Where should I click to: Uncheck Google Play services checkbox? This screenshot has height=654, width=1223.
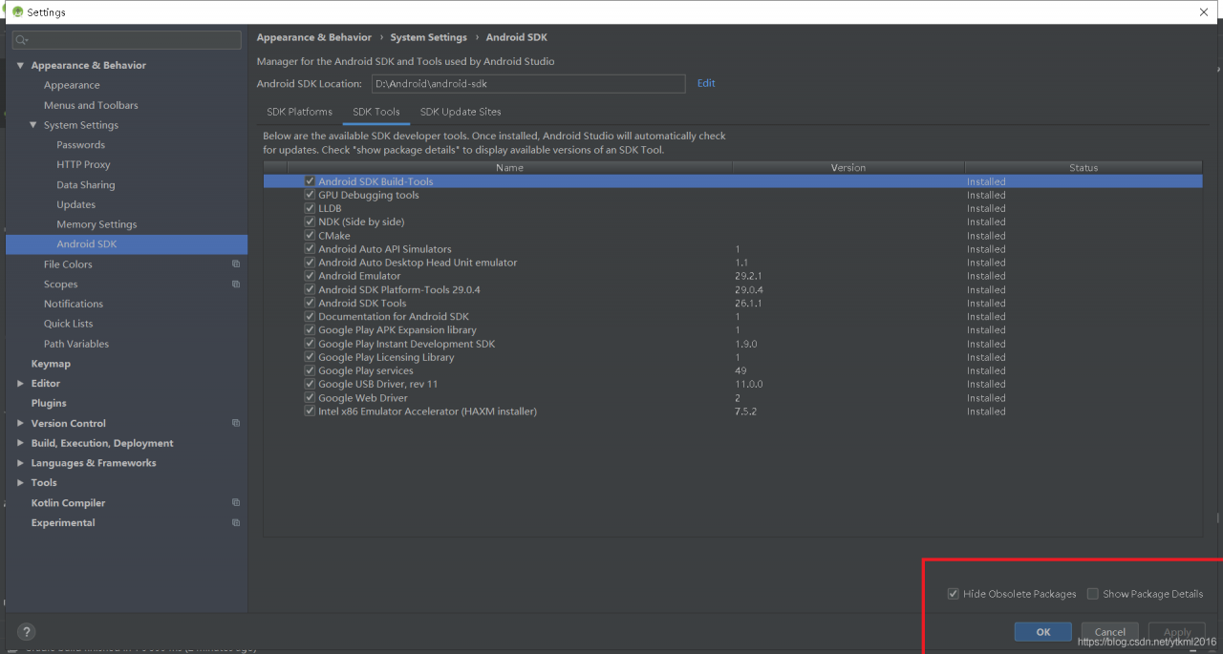click(x=310, y=370)
